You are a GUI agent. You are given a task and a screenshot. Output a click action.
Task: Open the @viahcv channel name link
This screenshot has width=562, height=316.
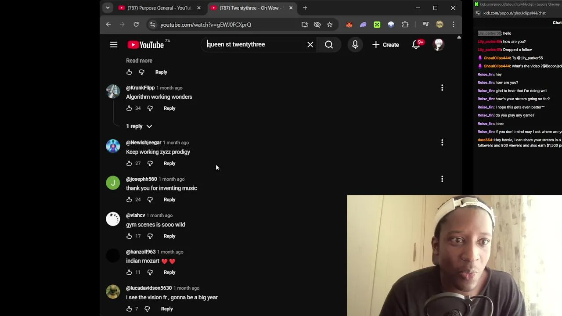[x=136, y=215]
